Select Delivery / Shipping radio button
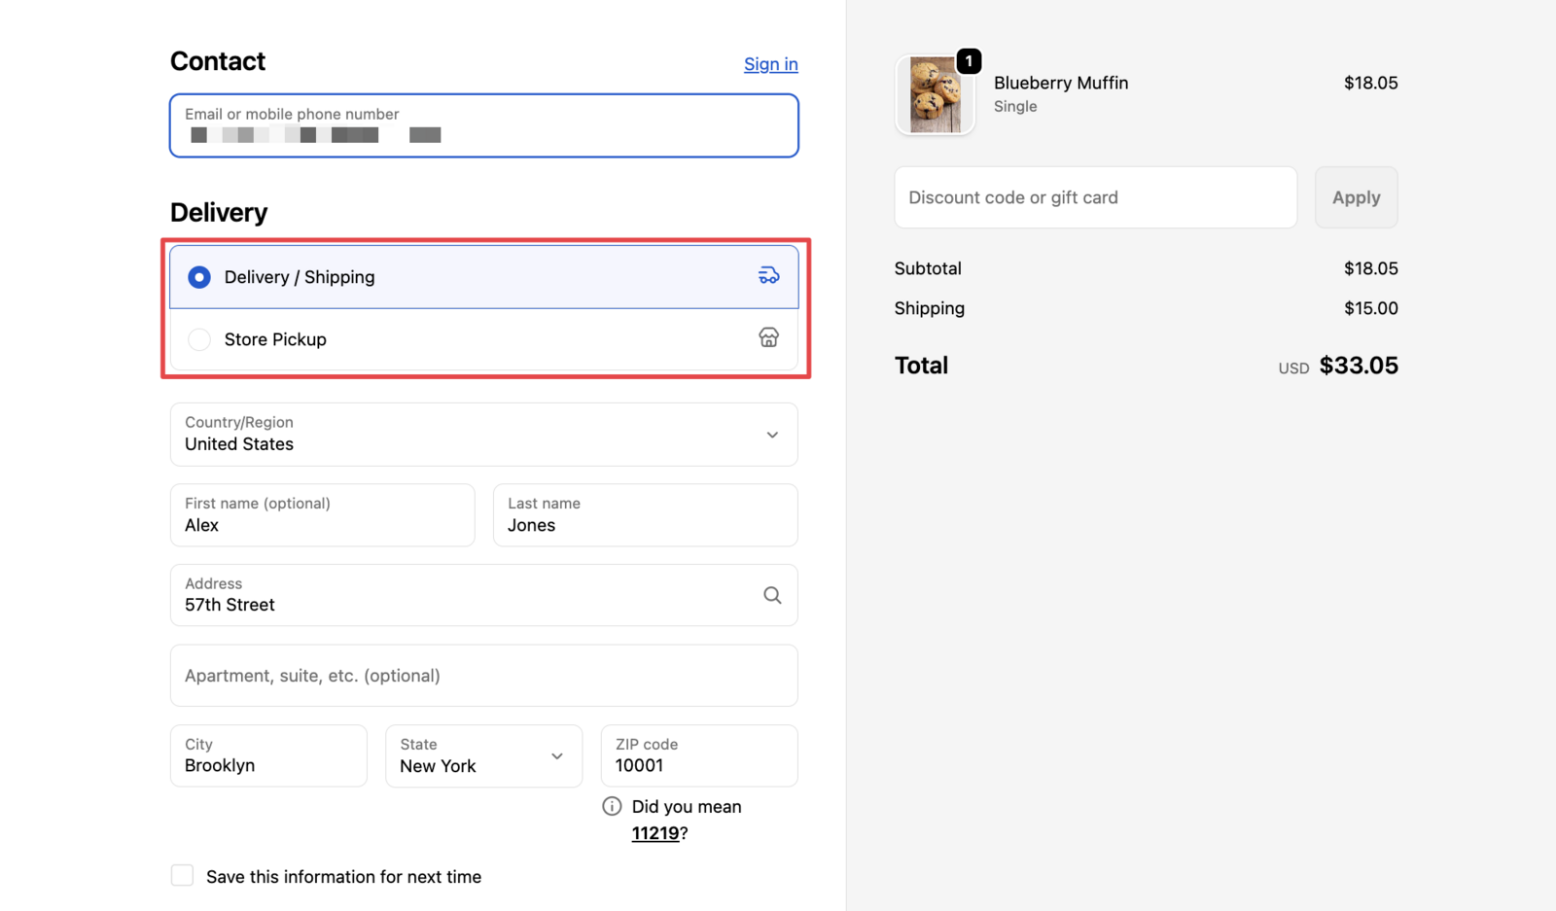The height and width of the screenshot is (911, 1556). pos(199,277)
